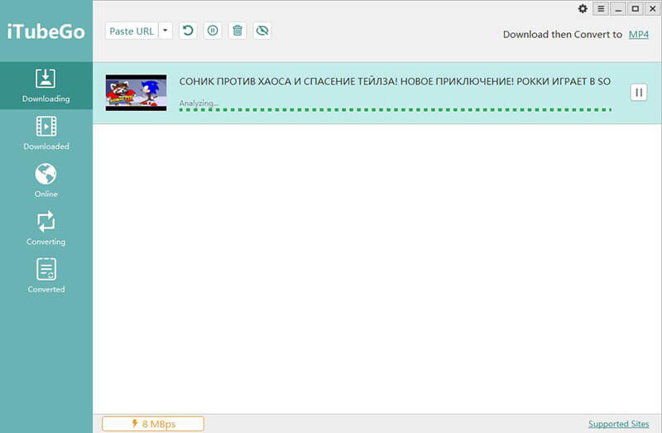Click the Sonic video thumbnail
The width and height of the screenshot is (662, 433).
[x=136, y=93]
